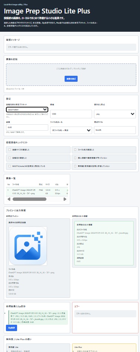
Task: Check 個人情報や機密情報が写っていない checkbox
Action: pos(75,158)
